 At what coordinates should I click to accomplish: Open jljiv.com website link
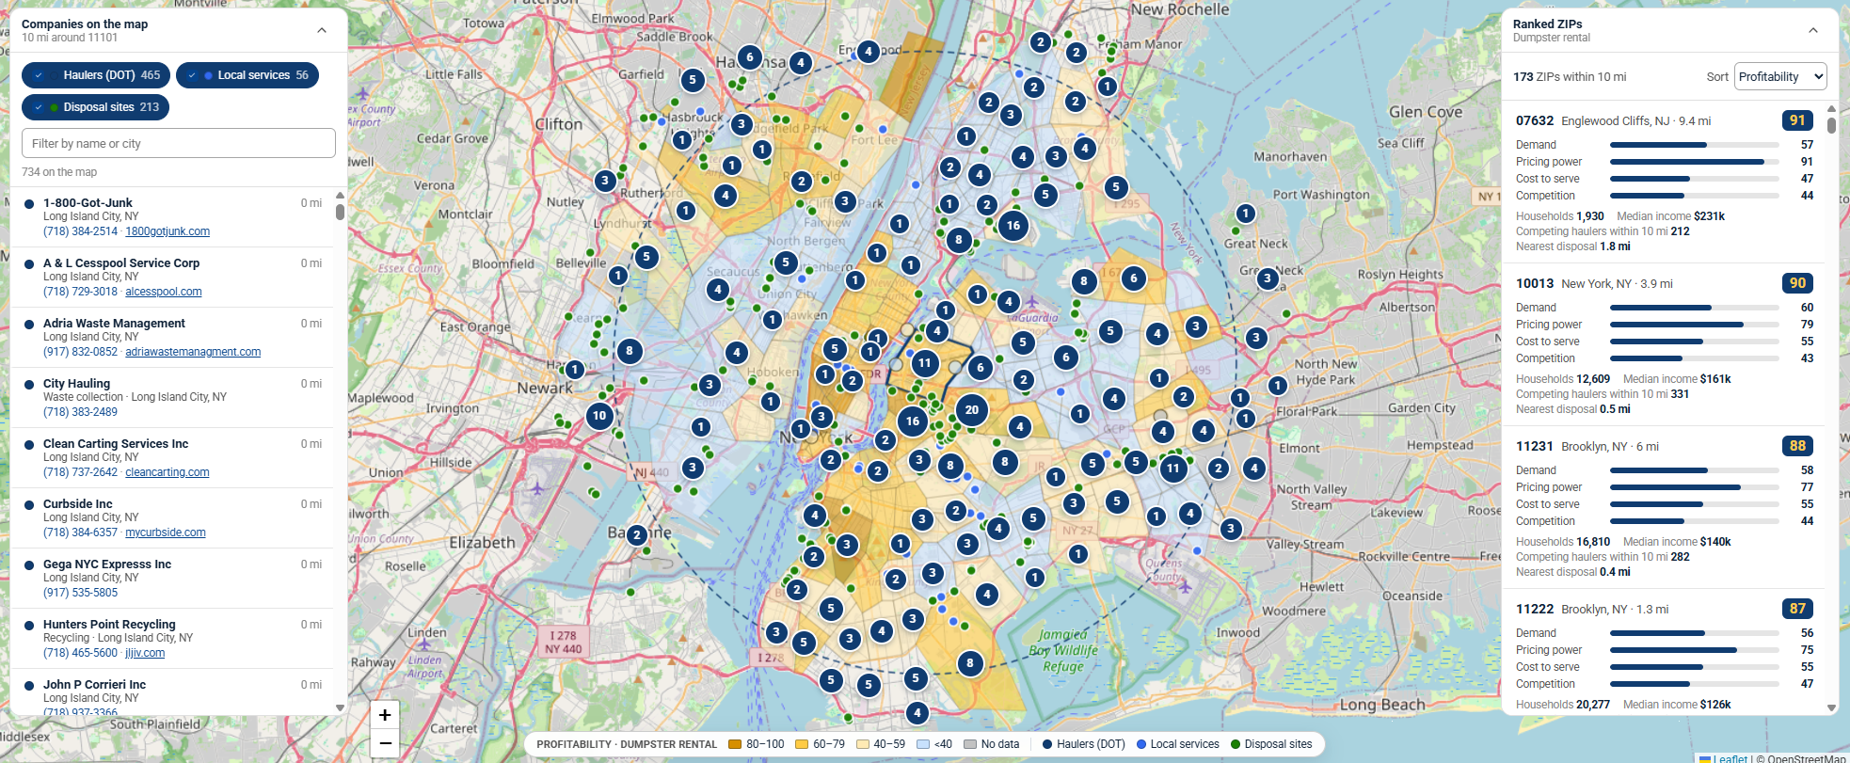tap(145, 653)
